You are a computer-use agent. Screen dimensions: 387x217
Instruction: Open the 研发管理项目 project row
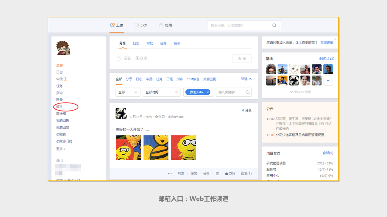[300, 163]
